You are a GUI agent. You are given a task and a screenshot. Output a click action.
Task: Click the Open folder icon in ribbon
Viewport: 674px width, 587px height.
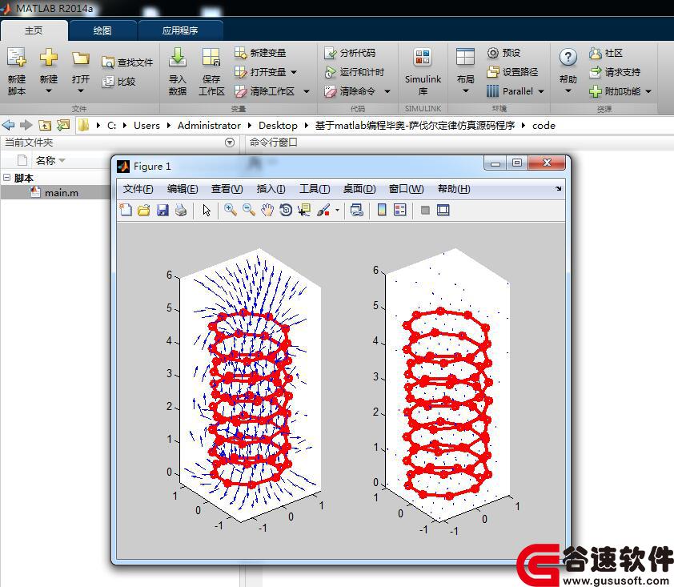pyautogui.click(x=81, y=58)
